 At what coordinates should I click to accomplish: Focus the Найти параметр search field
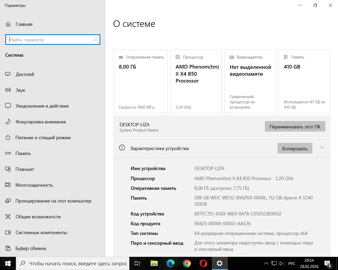pyautogui.click(x=50, y=40)
